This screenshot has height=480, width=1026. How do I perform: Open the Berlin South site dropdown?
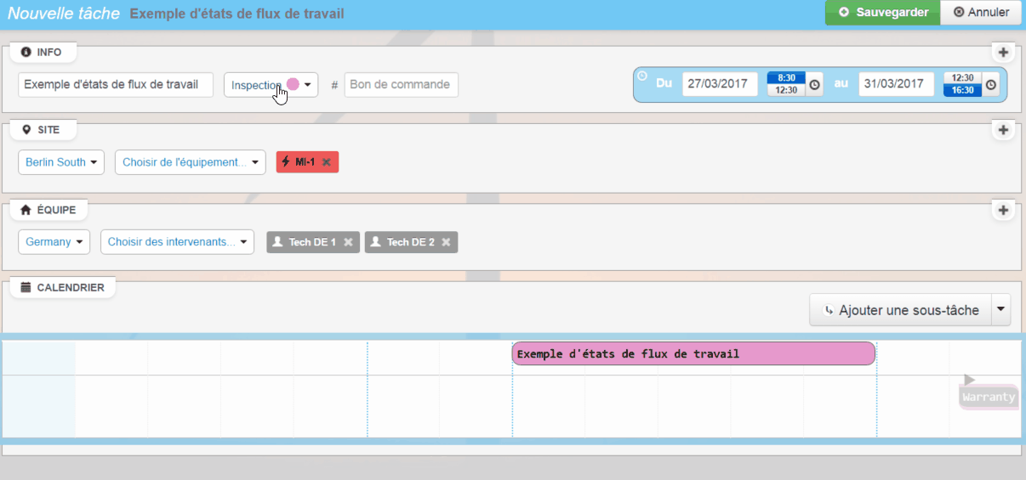[x=61, y=162]
